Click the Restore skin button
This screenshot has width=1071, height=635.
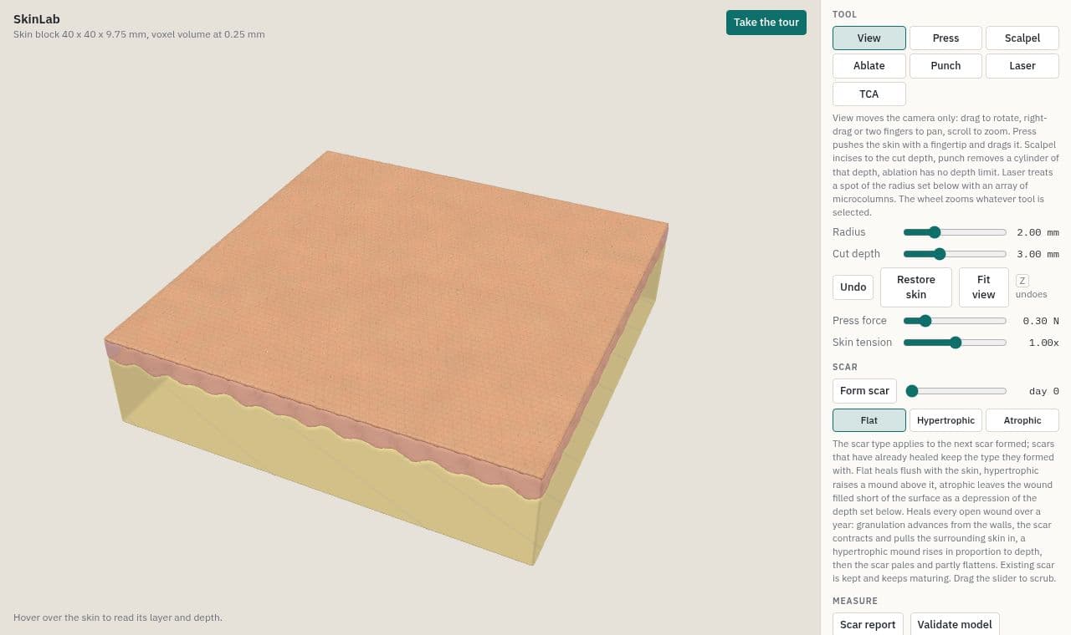pyautogui.click(x=916, y=287)
